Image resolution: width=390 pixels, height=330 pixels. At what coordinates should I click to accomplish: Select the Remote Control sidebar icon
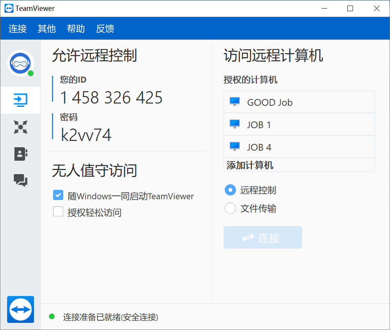pos(21,100)
